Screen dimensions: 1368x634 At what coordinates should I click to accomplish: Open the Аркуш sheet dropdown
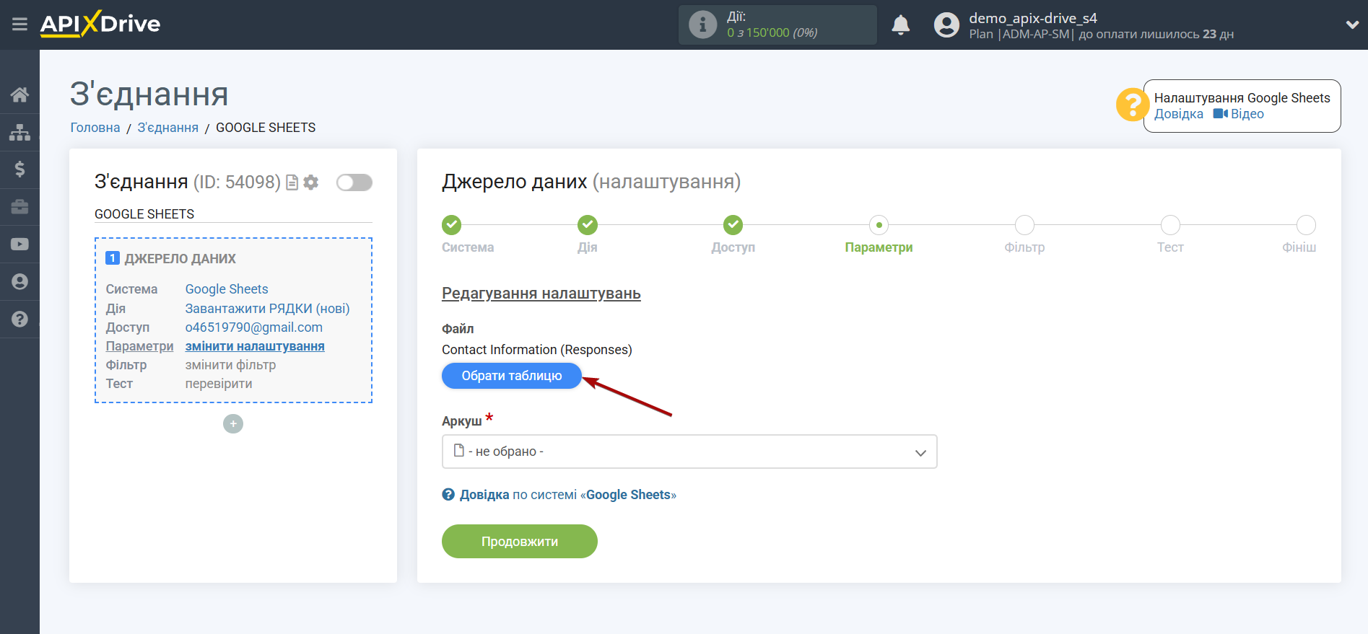[689, 452]
